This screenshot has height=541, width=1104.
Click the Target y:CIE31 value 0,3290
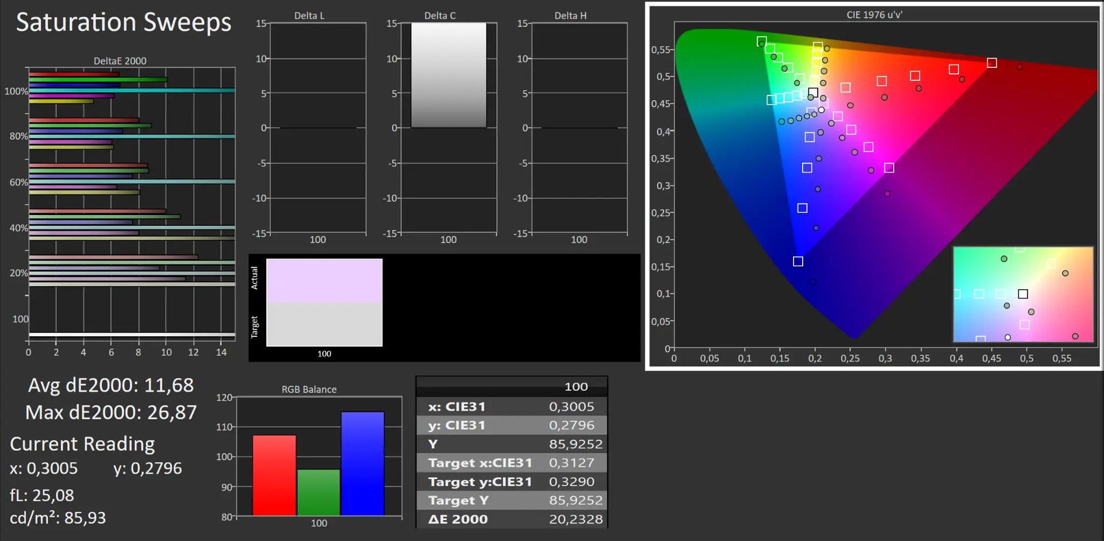click(572, 482)
